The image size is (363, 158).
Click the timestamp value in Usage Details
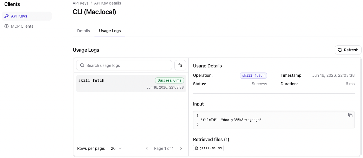[x=333, y=75]
